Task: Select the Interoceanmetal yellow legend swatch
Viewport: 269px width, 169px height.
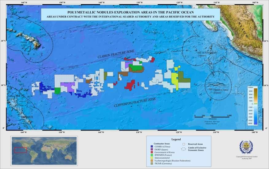Action: [152, 158]
